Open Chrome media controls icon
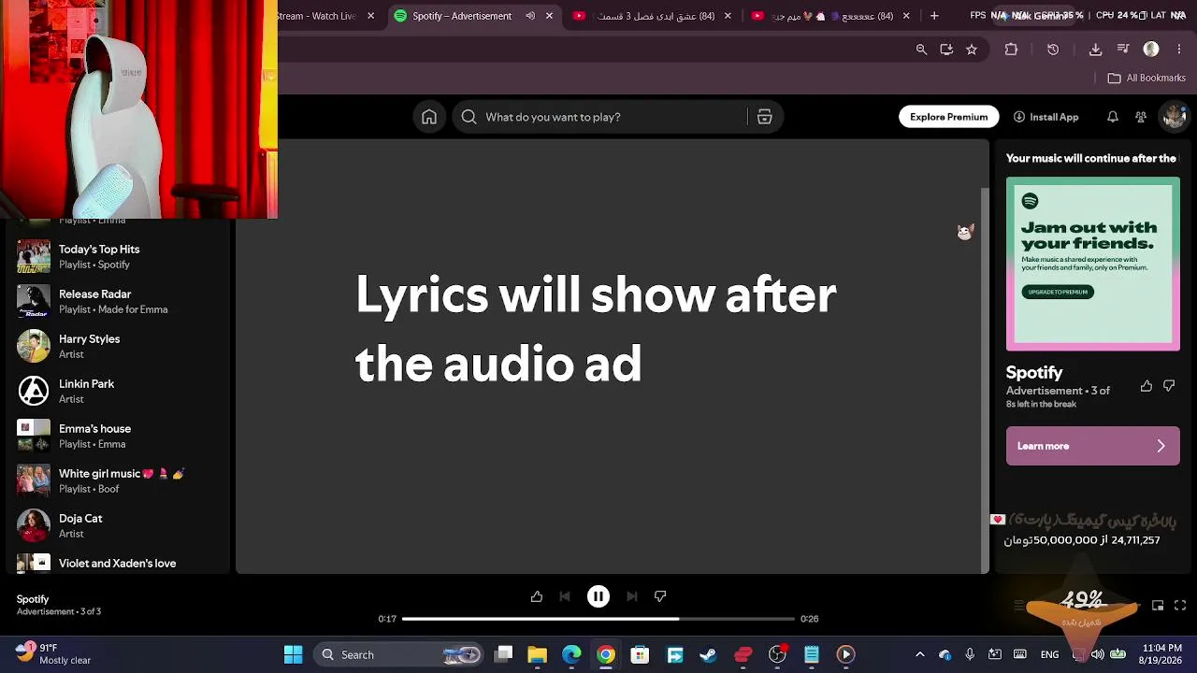Image resolution: width=1197 pixels, height=673 pixels. [x=1123, y=50]
